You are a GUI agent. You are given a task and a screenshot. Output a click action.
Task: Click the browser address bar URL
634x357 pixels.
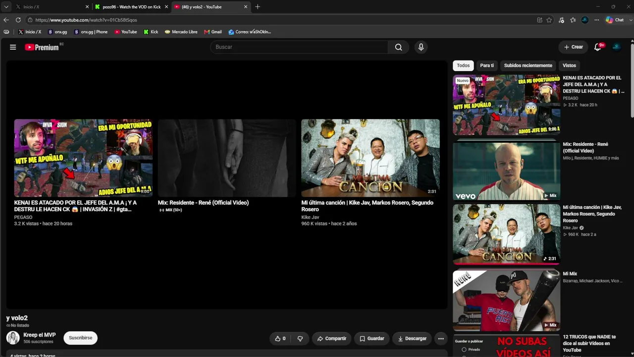[x=86, y=20]
